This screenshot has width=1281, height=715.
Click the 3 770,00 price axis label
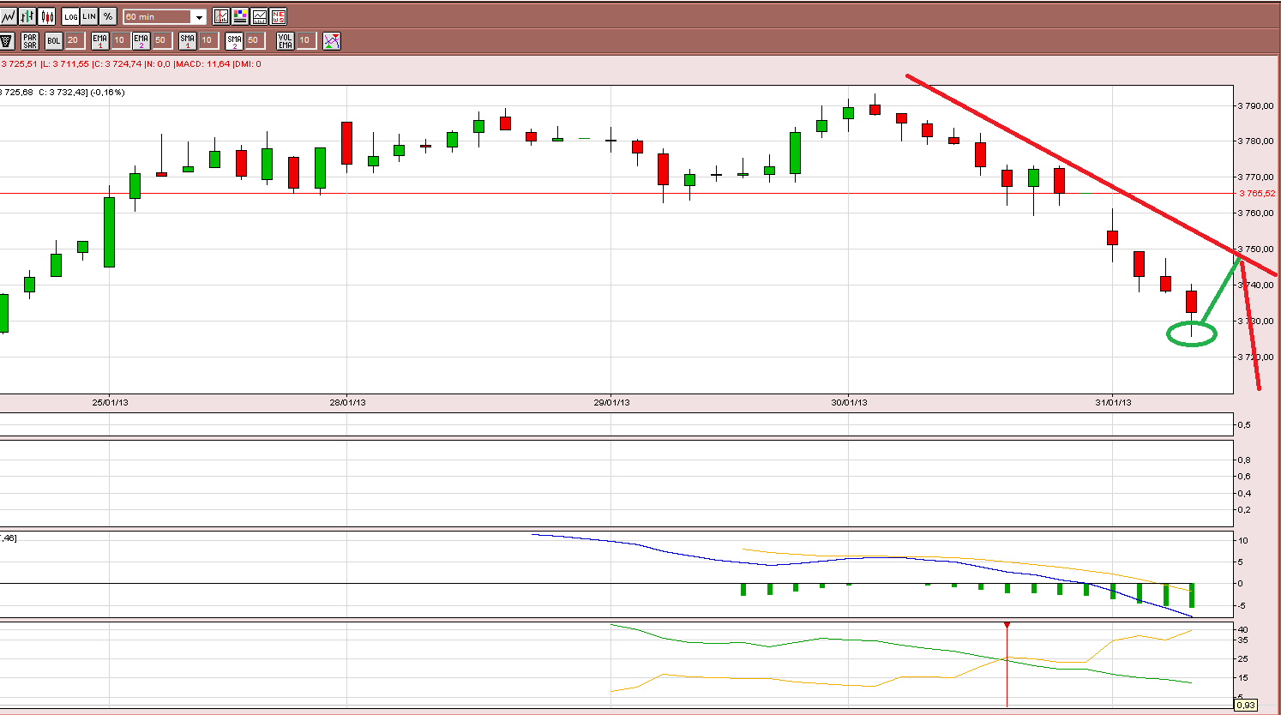[1256, 177]
